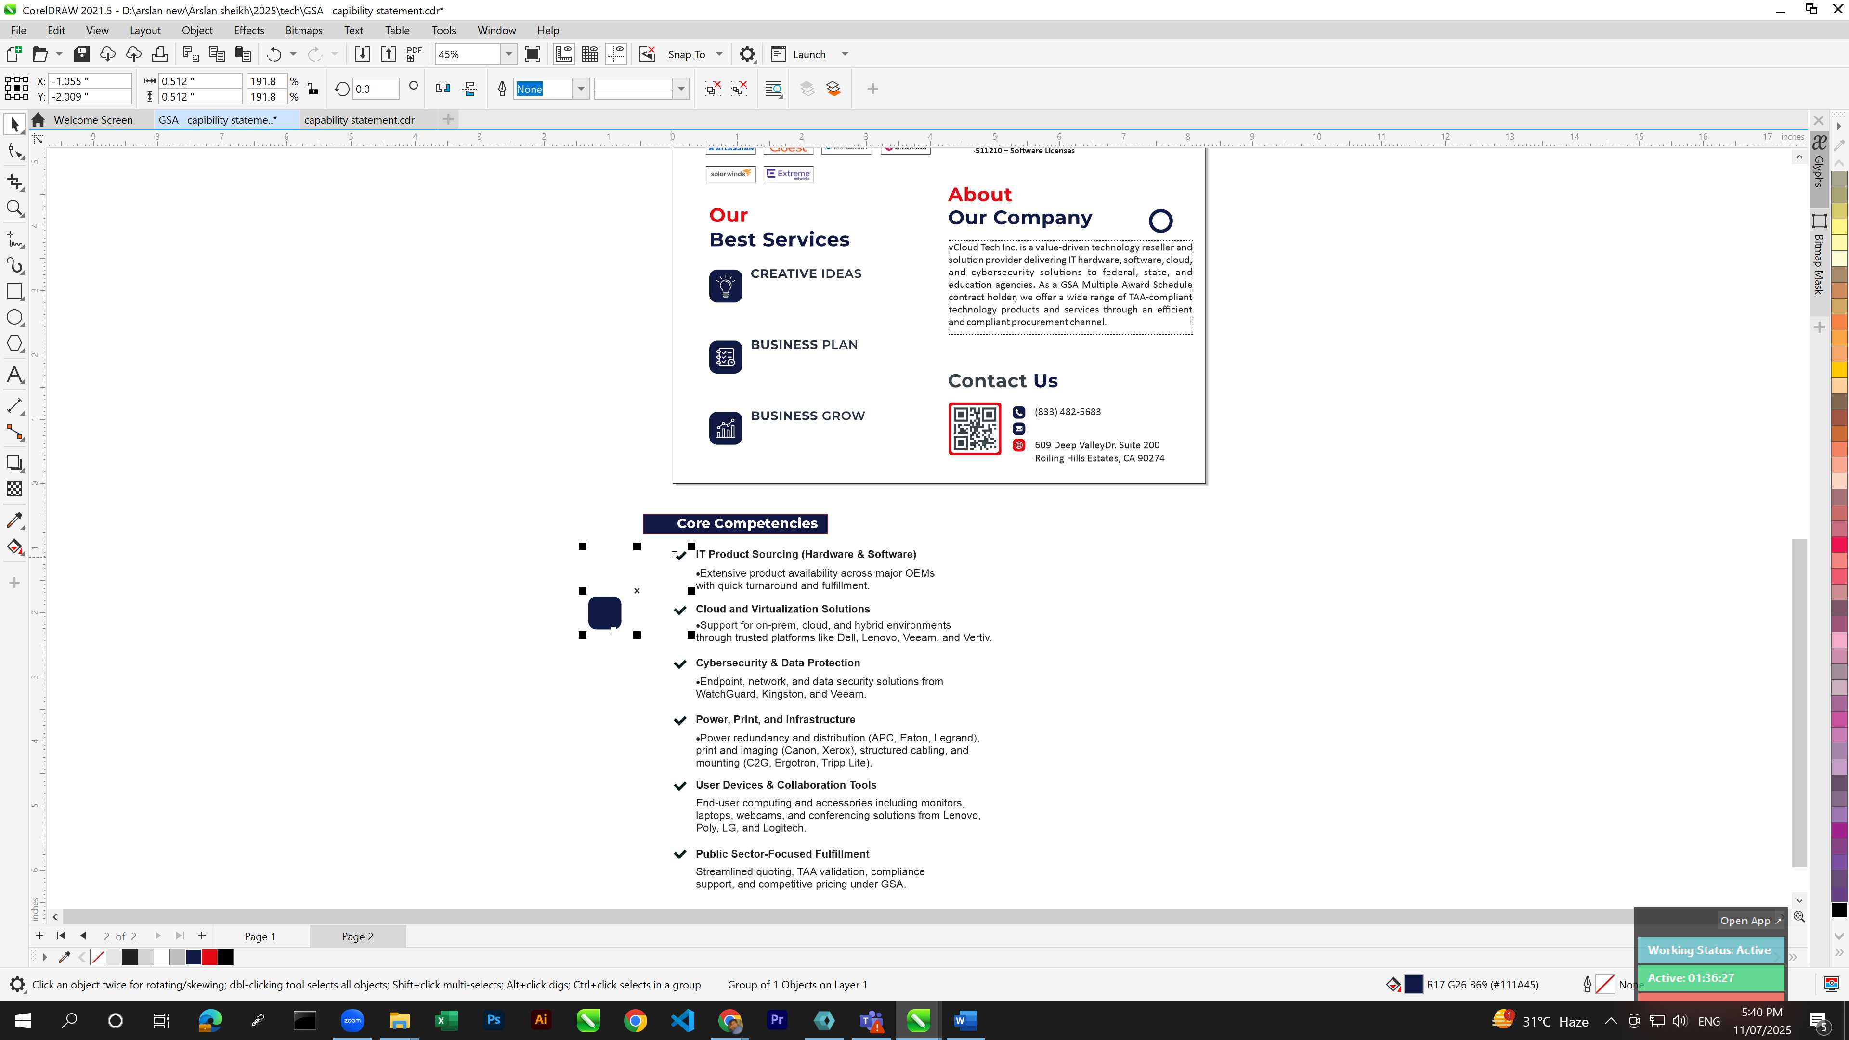The width and height of the screenshot is (1849, 1040).
Task: Select the Parallel Dimension tool
Action: click(14, 405)
